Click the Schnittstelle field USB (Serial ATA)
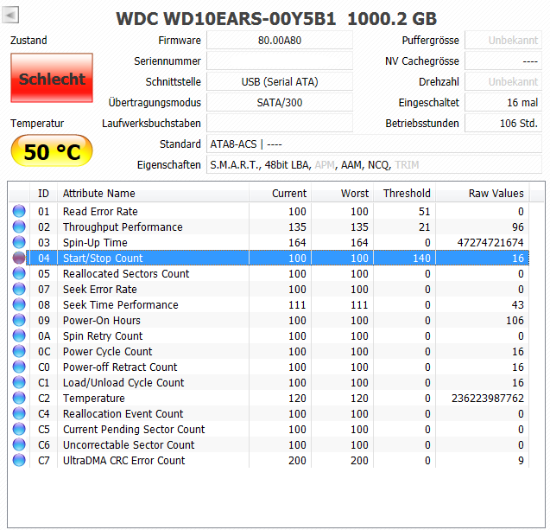Image resolution: width=550 pixels, height=530 pixels. pyautogui.click(x=280, y=82)
